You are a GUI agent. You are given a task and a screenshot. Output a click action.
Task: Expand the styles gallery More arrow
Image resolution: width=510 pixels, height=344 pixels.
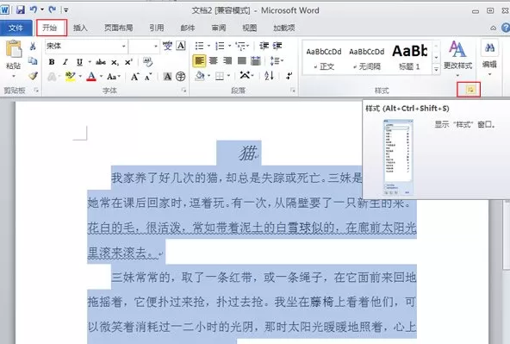click(436, 69)
